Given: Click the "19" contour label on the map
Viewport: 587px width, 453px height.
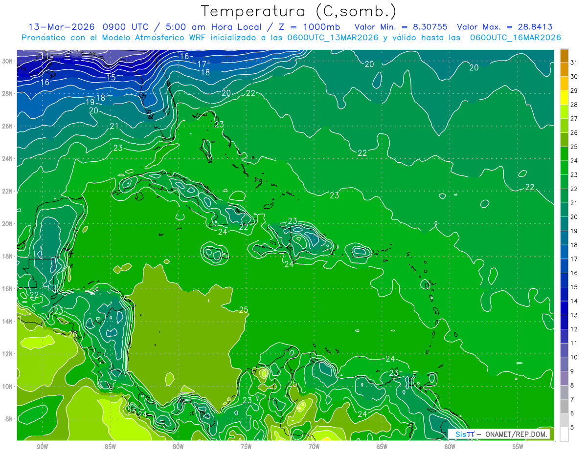Looking at the screenshot, I should pos(90,102).
